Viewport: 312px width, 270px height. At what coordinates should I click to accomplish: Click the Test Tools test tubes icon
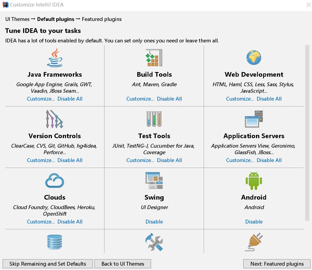pos(154,119)
